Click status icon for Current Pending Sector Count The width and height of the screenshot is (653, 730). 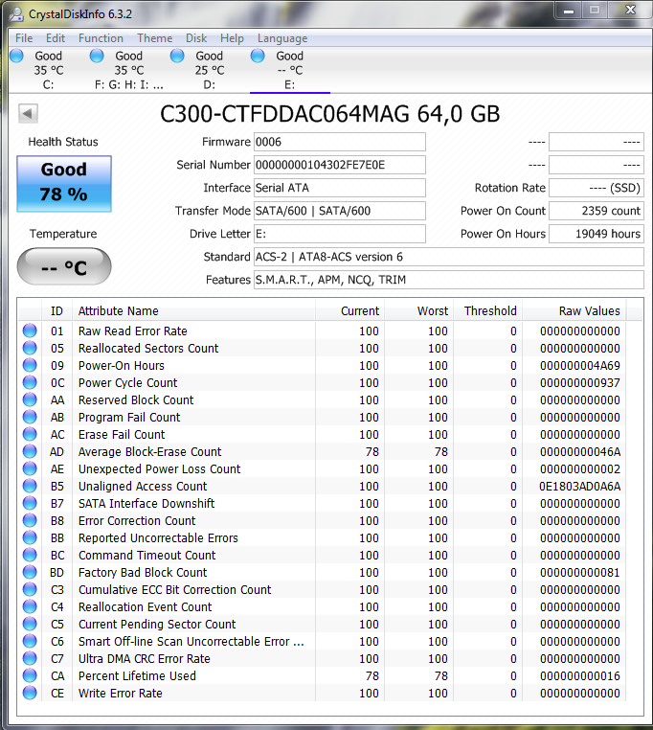pos(30,624)
